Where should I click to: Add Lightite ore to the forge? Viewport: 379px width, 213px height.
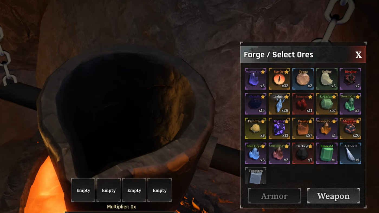click(x=279, y=104)
